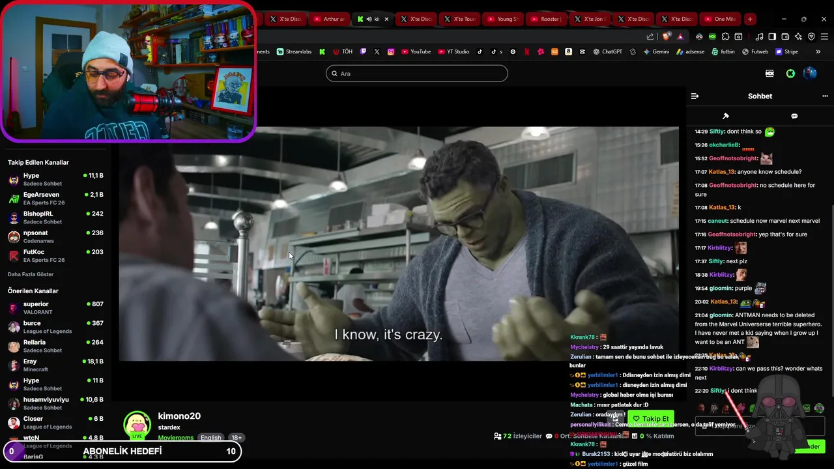Click the Kick store icon beside avatar
This screenshot has height=469, width=834.
click(769, 74)
